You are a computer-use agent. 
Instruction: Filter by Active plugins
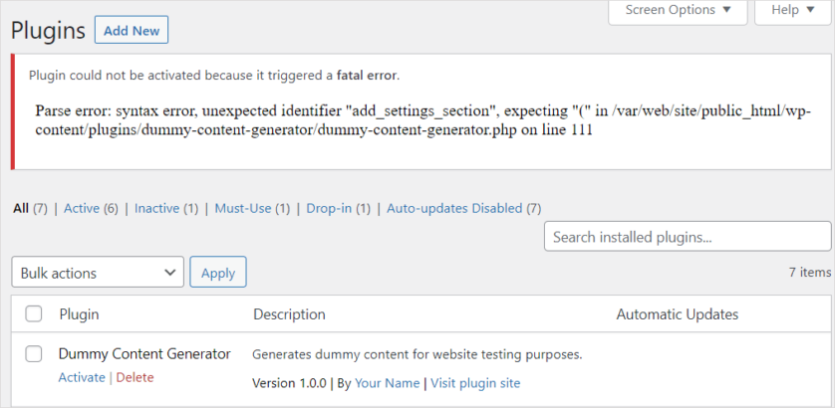[x=82, y=208]
